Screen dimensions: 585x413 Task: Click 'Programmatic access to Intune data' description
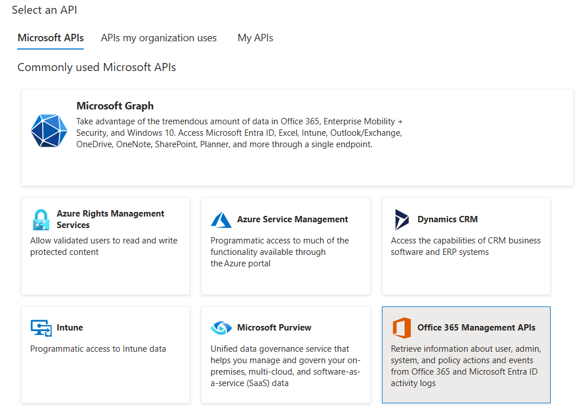[x=98, y=349]
